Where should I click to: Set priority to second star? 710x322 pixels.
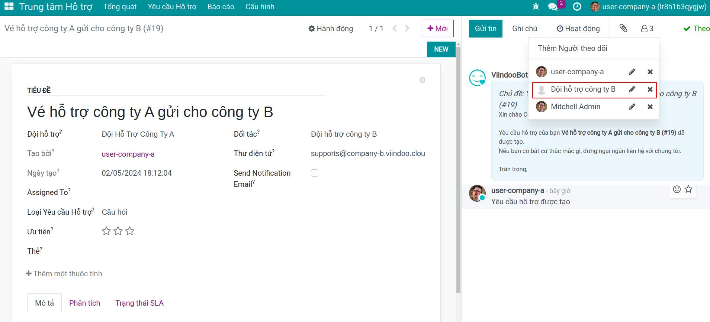[x=118, y=231]
